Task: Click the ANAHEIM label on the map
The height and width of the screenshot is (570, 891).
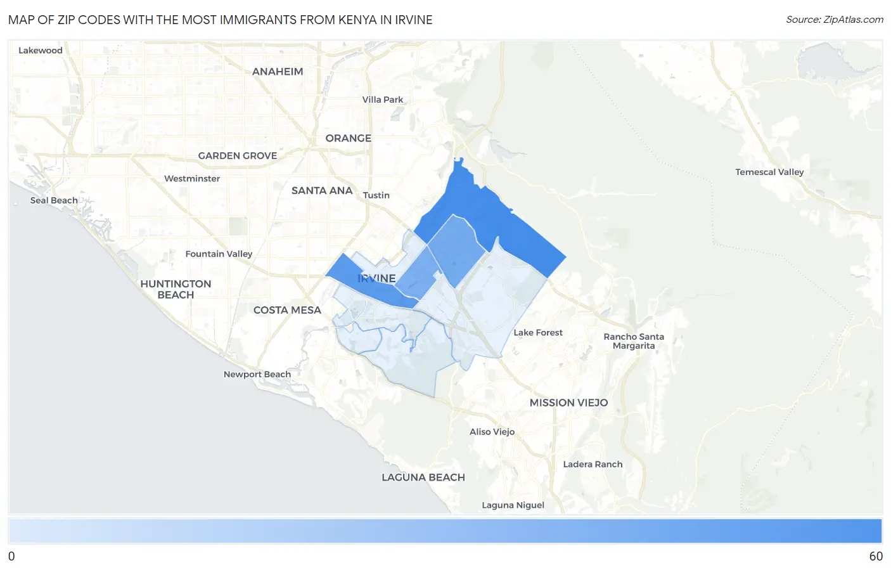Action: [278, 72]
